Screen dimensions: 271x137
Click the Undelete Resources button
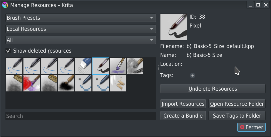(x=213, y=89)
